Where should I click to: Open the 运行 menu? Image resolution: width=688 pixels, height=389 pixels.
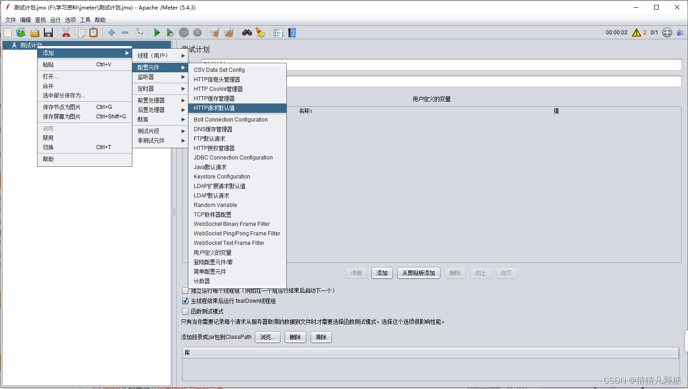[x=56, y=20]
